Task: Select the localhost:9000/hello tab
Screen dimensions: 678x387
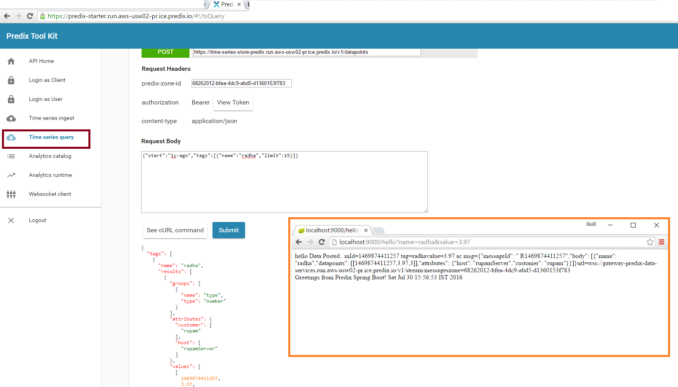Action: click(x=332, y=230)
